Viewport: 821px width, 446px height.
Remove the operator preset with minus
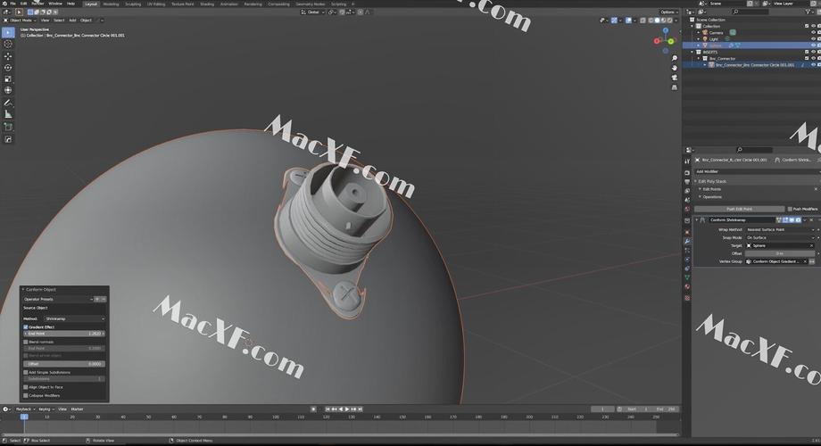104,299
